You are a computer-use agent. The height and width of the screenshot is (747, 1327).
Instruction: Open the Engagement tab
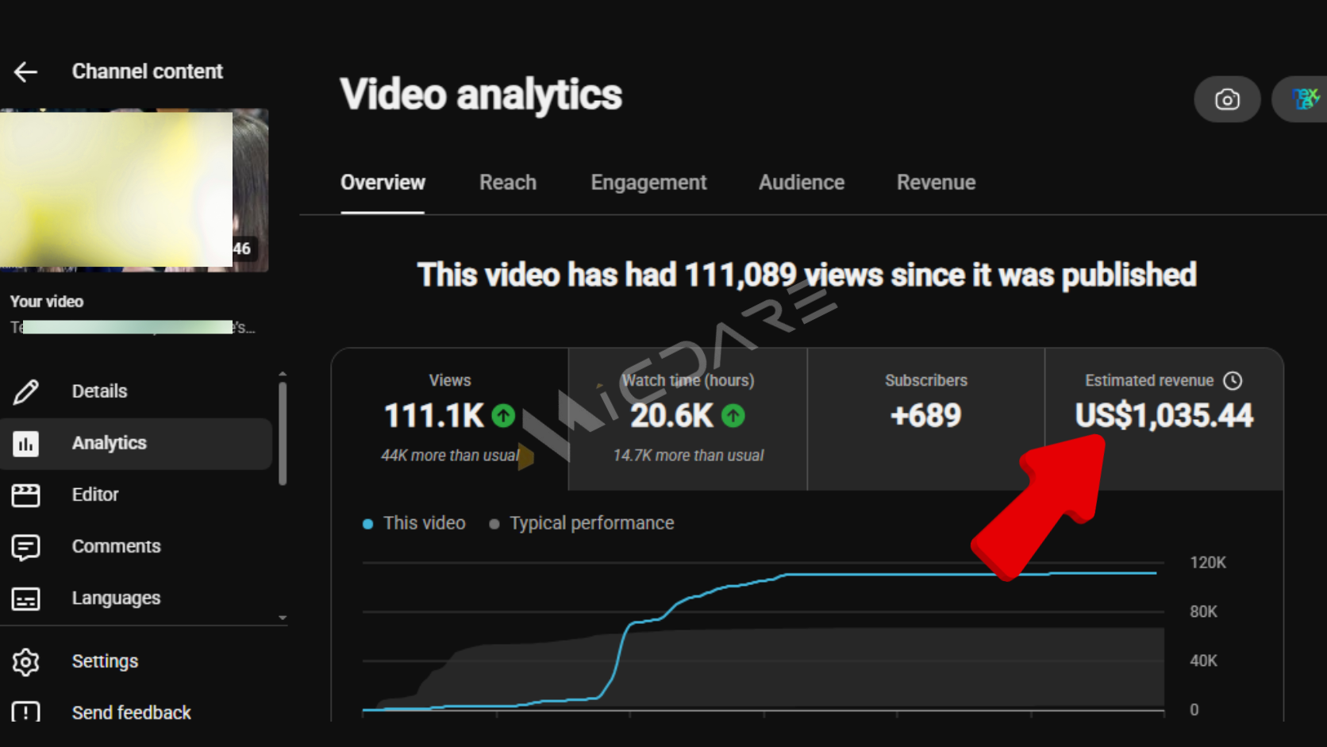click(x=648, y=183)
